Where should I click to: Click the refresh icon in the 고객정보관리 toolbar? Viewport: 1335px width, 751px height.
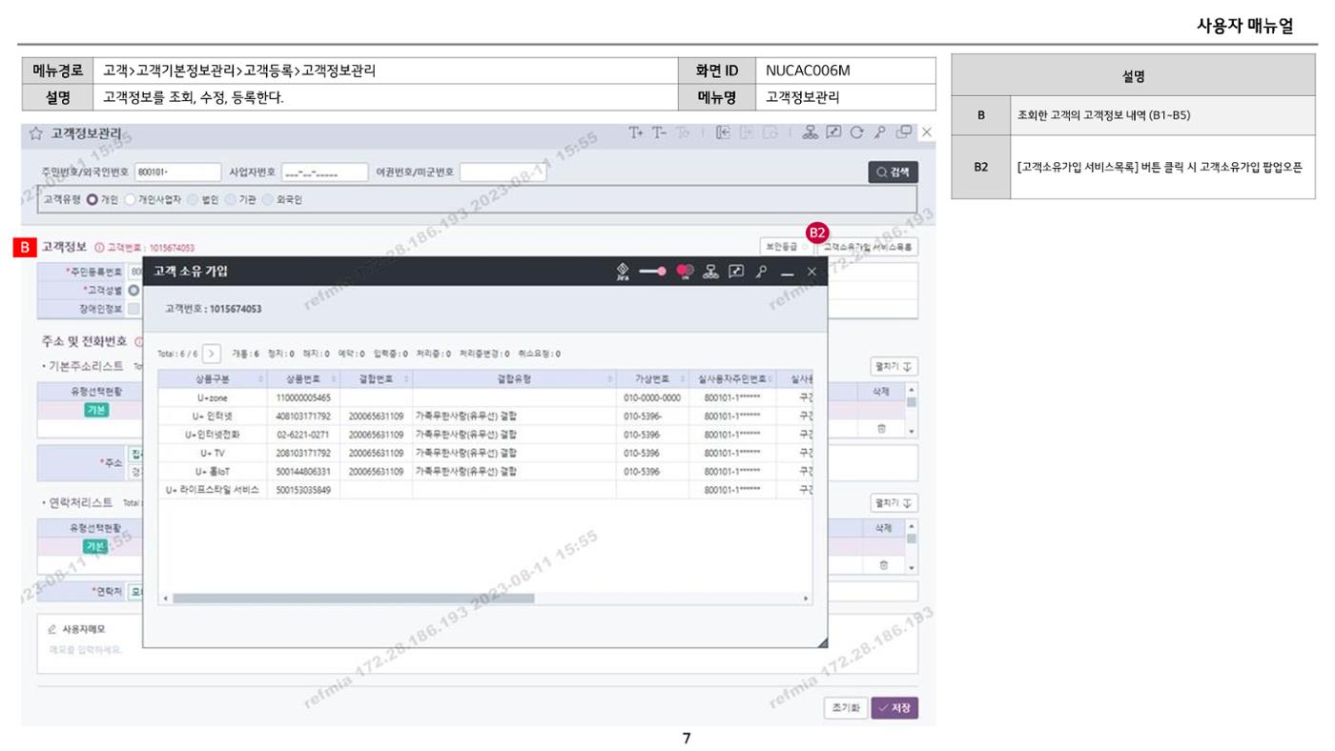click(x=856, y=133)
